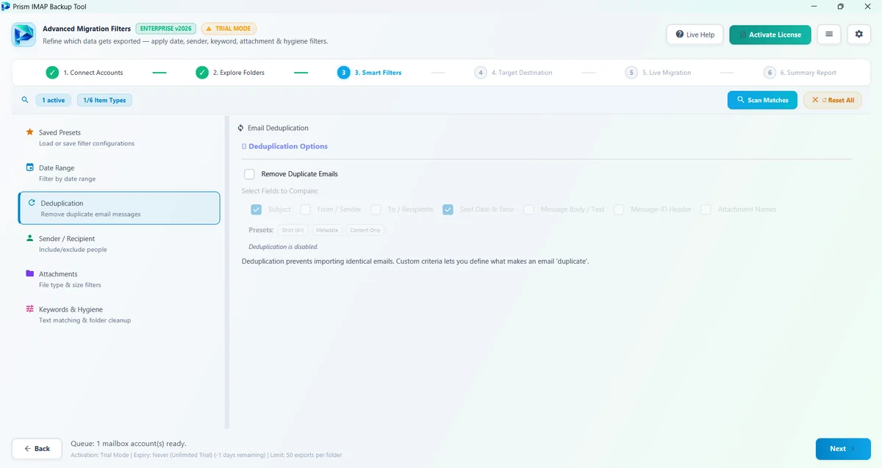Click the star icon of Saved Presets
882x468 pixels.
pos(29,132)
